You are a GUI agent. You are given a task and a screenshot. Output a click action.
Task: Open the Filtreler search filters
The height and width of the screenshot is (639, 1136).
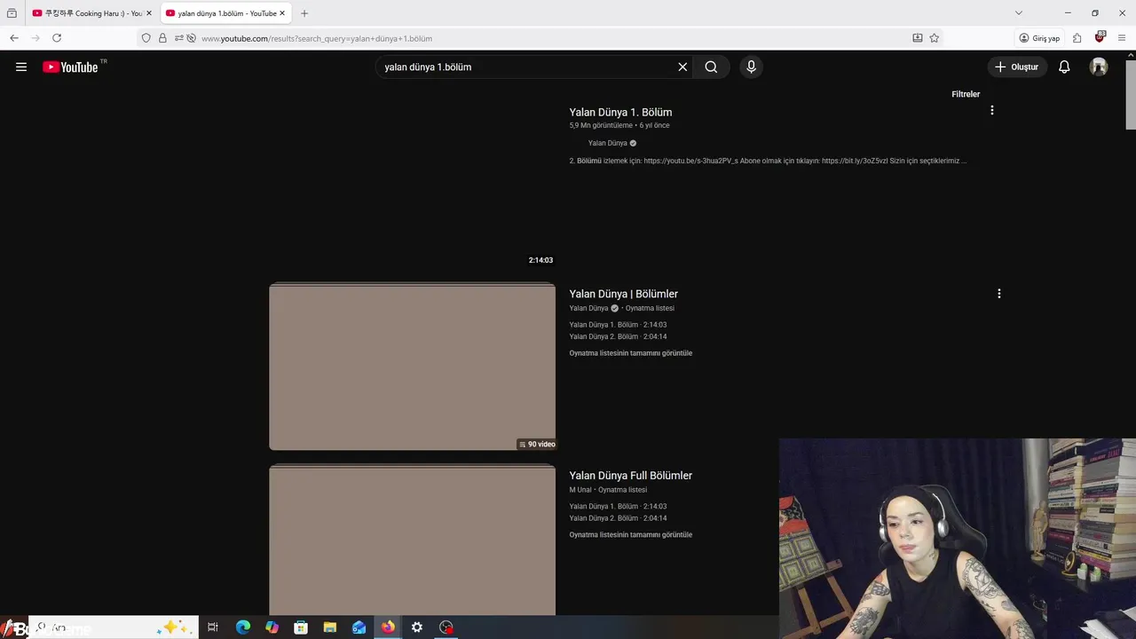966,94
